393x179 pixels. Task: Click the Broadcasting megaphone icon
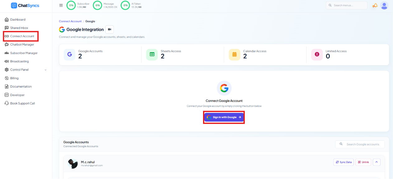7,61
